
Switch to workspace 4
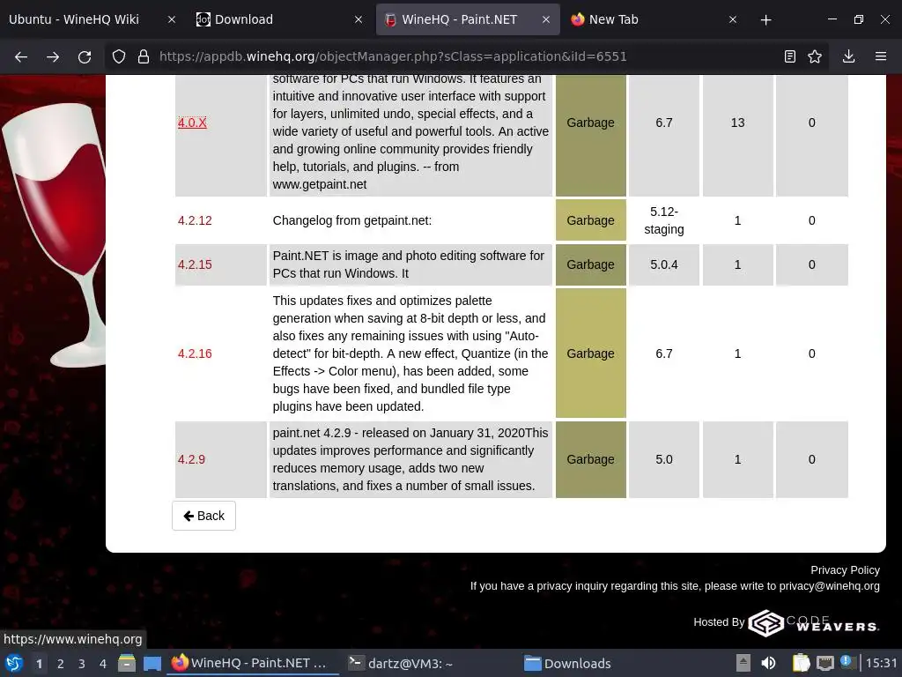pos(103,664)
